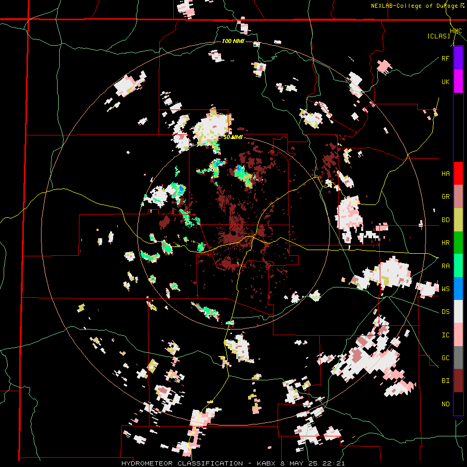The height and width of the screenshot is (467, 467).
Task: Select the HR legend label text
Action: (x=445, y=243)
